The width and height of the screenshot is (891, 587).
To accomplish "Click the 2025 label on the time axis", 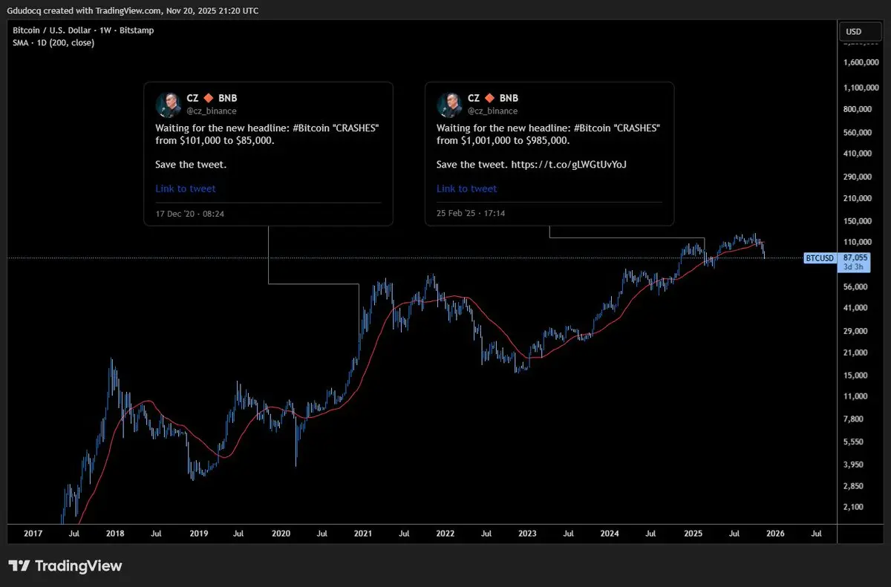I will click(693, 533).
